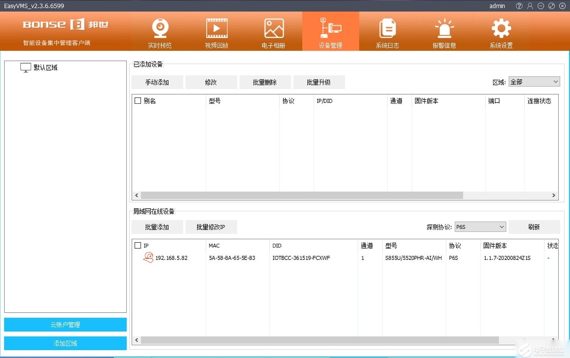
Task: Select the 设备管理 device management icon
Action: coord(331,28)
